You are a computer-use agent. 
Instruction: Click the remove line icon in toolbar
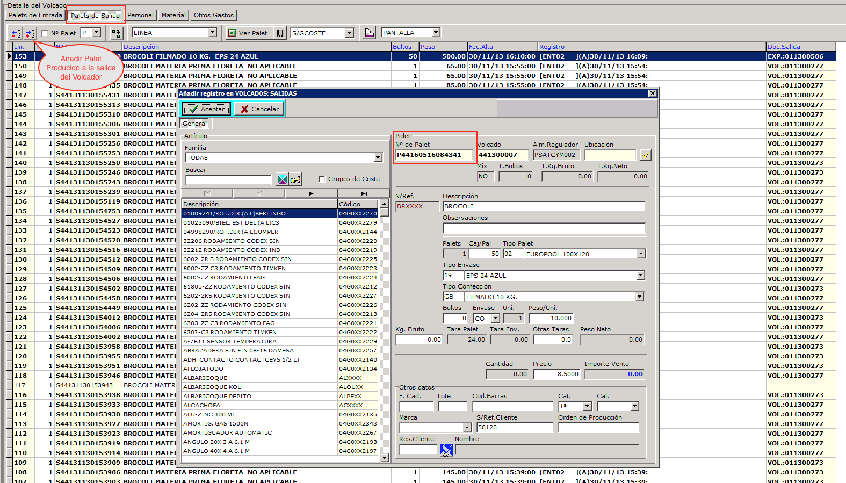click(x=16, y=33)
